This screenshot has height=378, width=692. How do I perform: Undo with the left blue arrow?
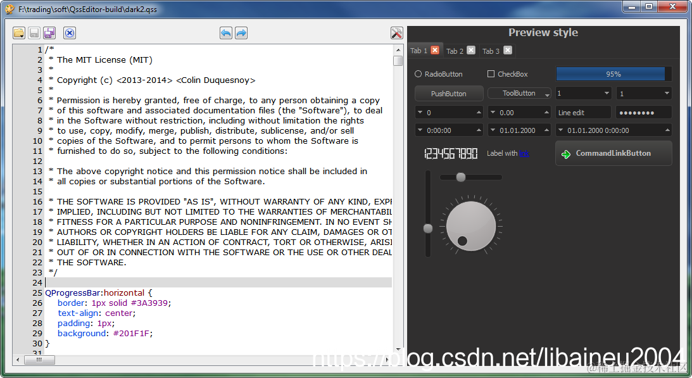coord(226,33)
